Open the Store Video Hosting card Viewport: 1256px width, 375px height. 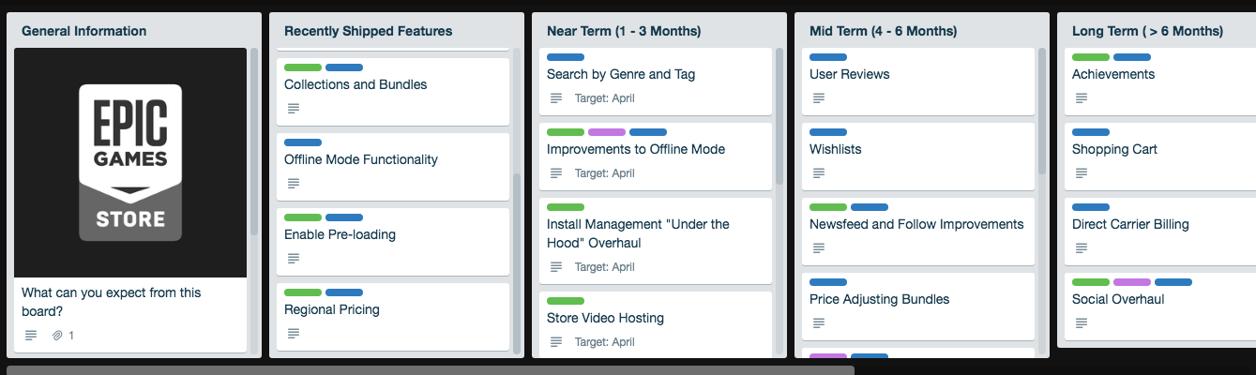pos(656,325)
